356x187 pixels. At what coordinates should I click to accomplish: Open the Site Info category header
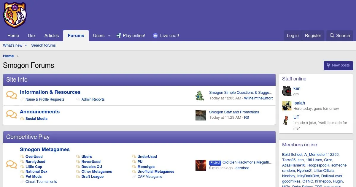pyautogui.click(x=17, y=80)
